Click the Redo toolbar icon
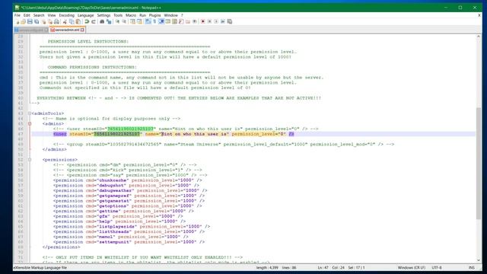The width and height of the screenshot is (487, 274). (94, 22)
